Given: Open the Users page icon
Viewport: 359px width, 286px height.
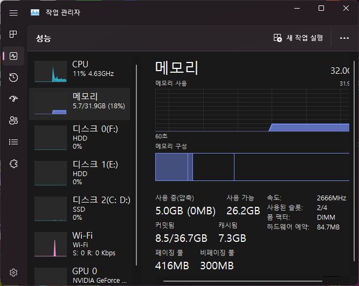Looking at the screenshot, I should click(x=13, y=120).
